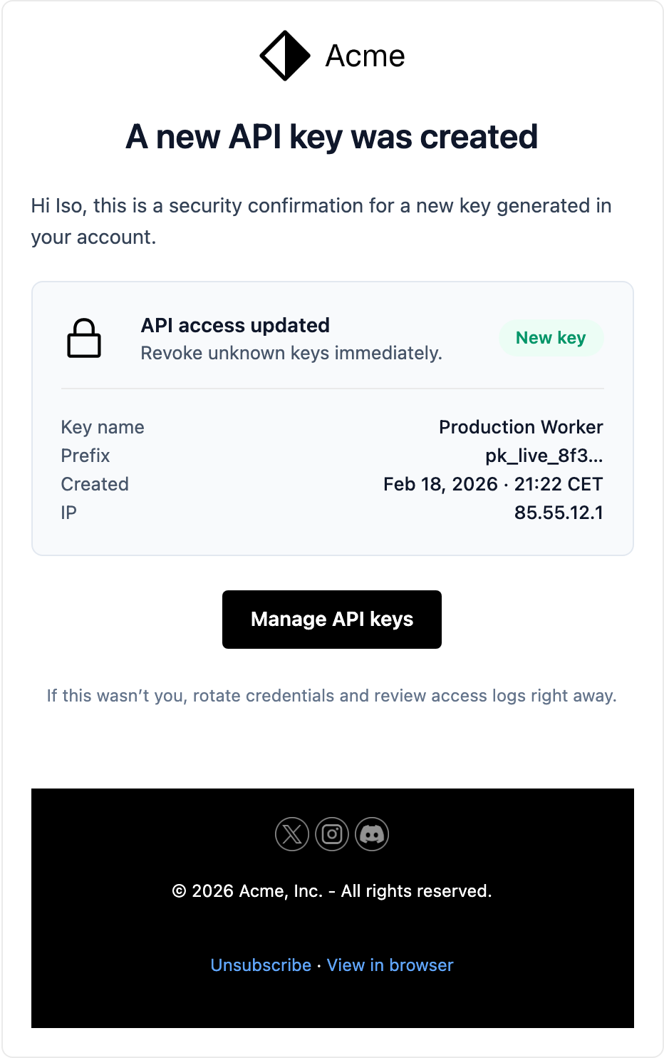Click the arrow shape inside the Acme logo
Image resolution: width=664 pixels, height=1058 pixels.
click(x=284, y=56)
